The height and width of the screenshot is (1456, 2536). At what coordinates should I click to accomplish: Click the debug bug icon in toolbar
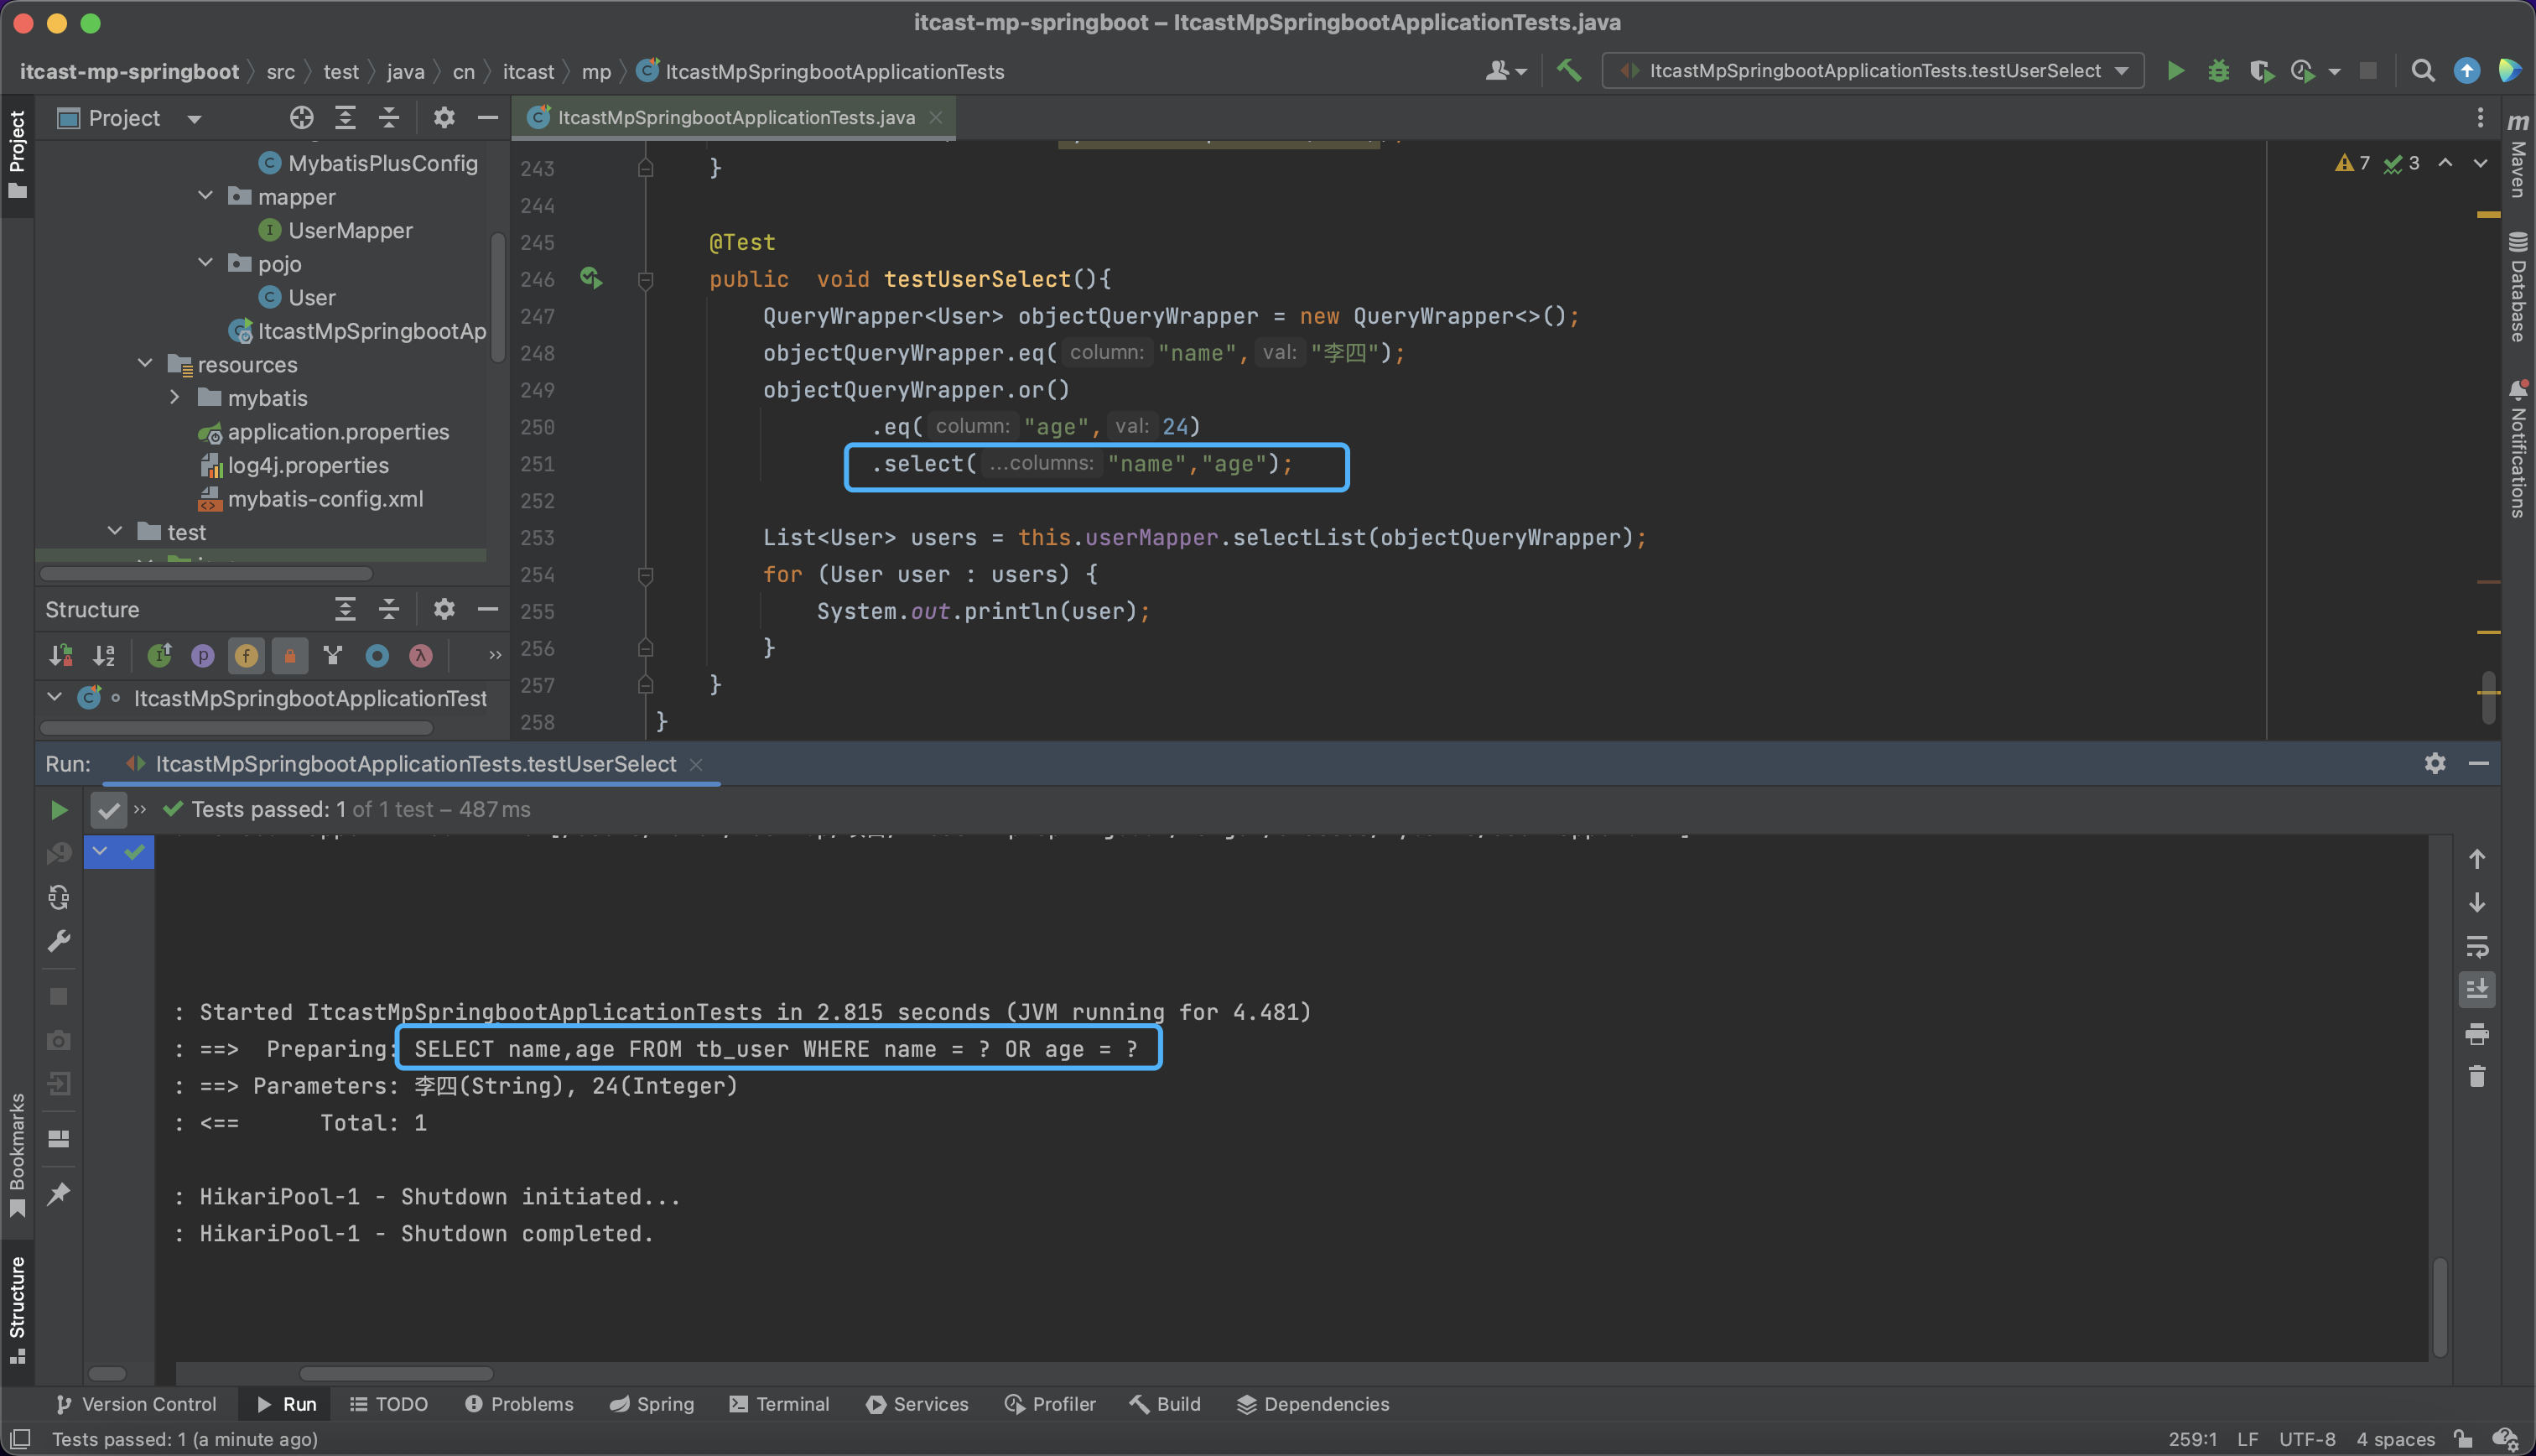[2218, 71]
